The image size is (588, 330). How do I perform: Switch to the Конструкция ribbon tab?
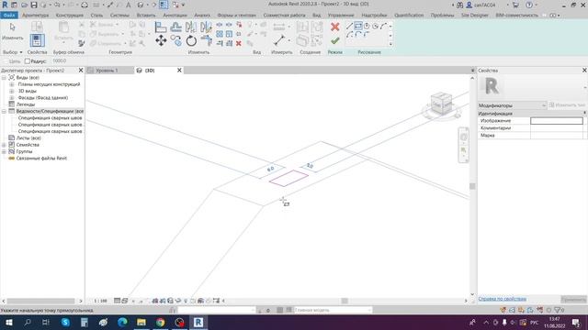(70, 16)
